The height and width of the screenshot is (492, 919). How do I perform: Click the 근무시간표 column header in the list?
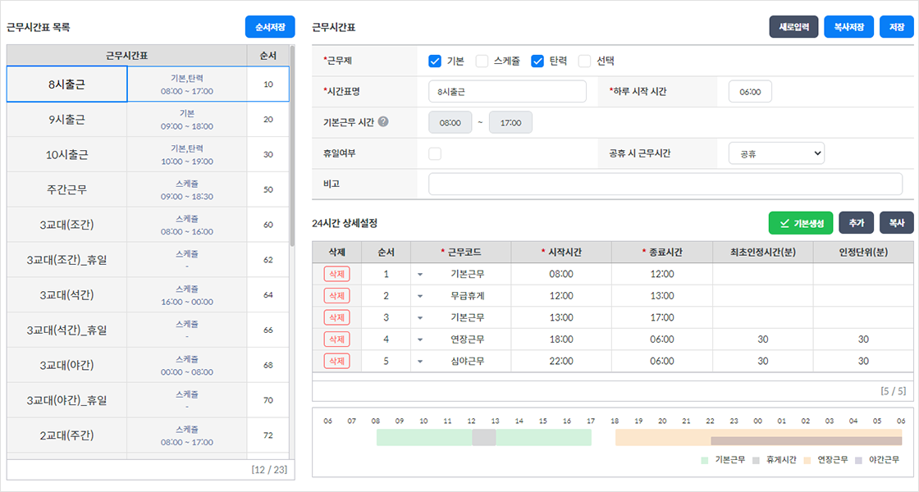click(x=126, y=56)
